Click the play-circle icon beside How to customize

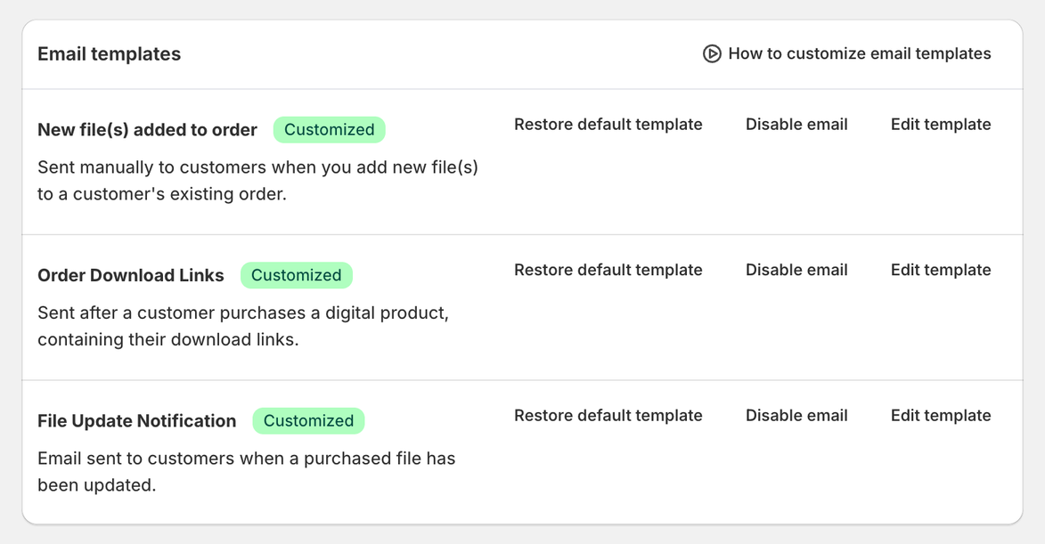pos(712,54)
